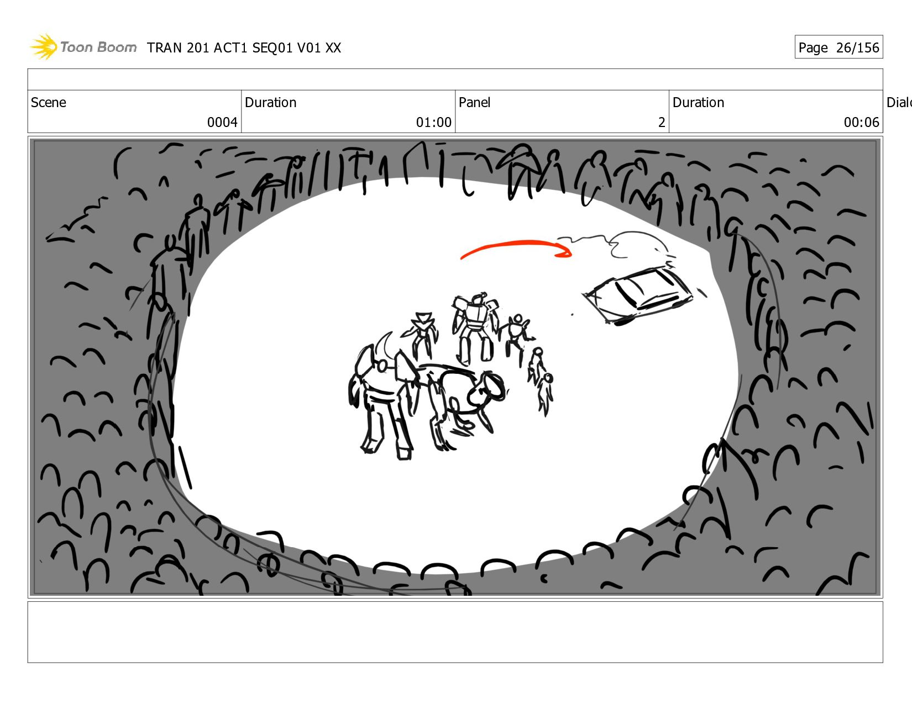The height and width of the screenshot is (704, 912).
Task: Click the 'Duration' label beside the Panel column
Action: (x=698, y=103)
